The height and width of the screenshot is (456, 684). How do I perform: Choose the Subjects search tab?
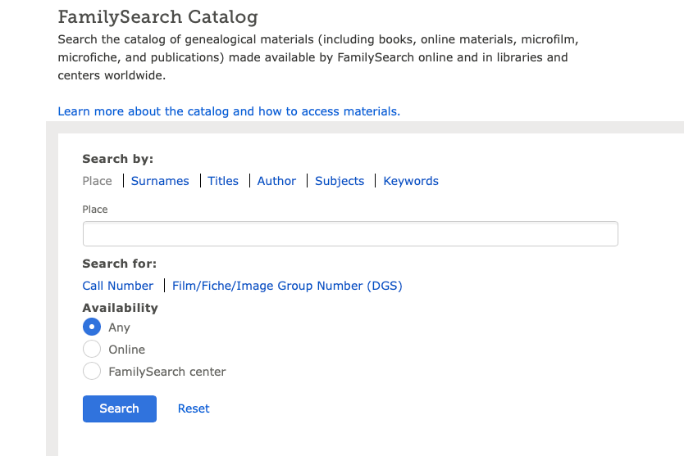coord(340,181)
